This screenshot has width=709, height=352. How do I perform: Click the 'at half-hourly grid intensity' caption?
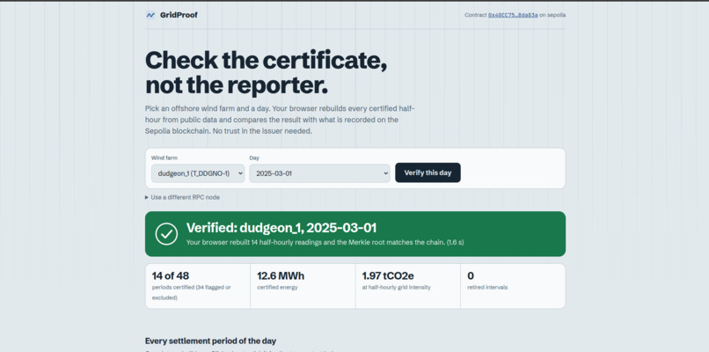pos(396,287)
